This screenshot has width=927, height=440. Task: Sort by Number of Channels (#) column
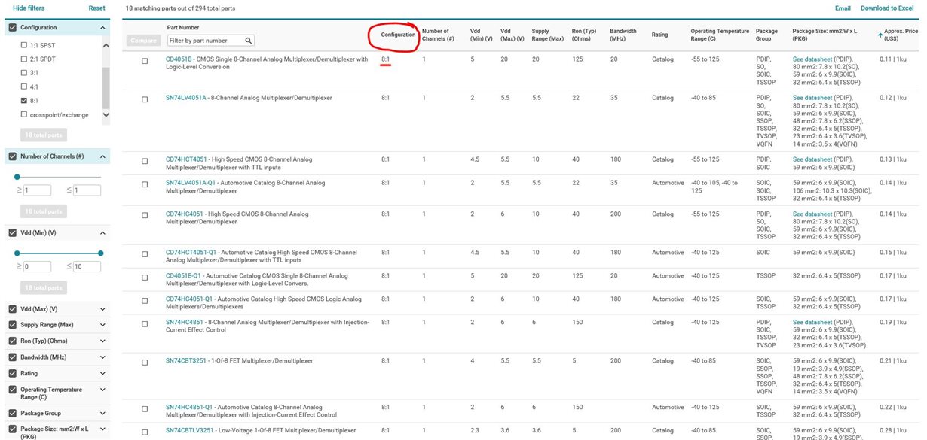(x=438, y=35)
